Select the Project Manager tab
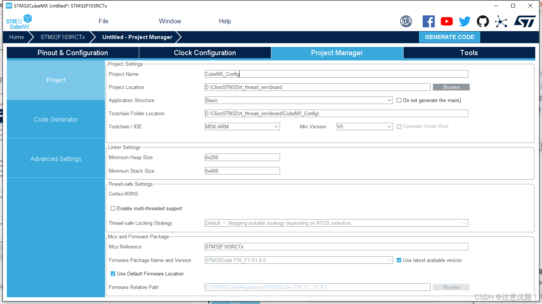The width and height of the screenshot is (542, 304). 337,53
